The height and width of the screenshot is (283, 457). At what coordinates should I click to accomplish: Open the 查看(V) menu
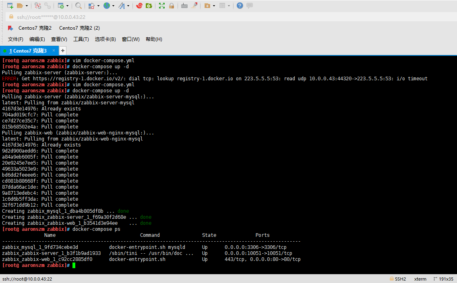[x=59, y=39]
